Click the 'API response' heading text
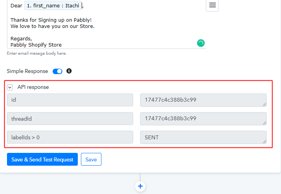 point(33,87)
